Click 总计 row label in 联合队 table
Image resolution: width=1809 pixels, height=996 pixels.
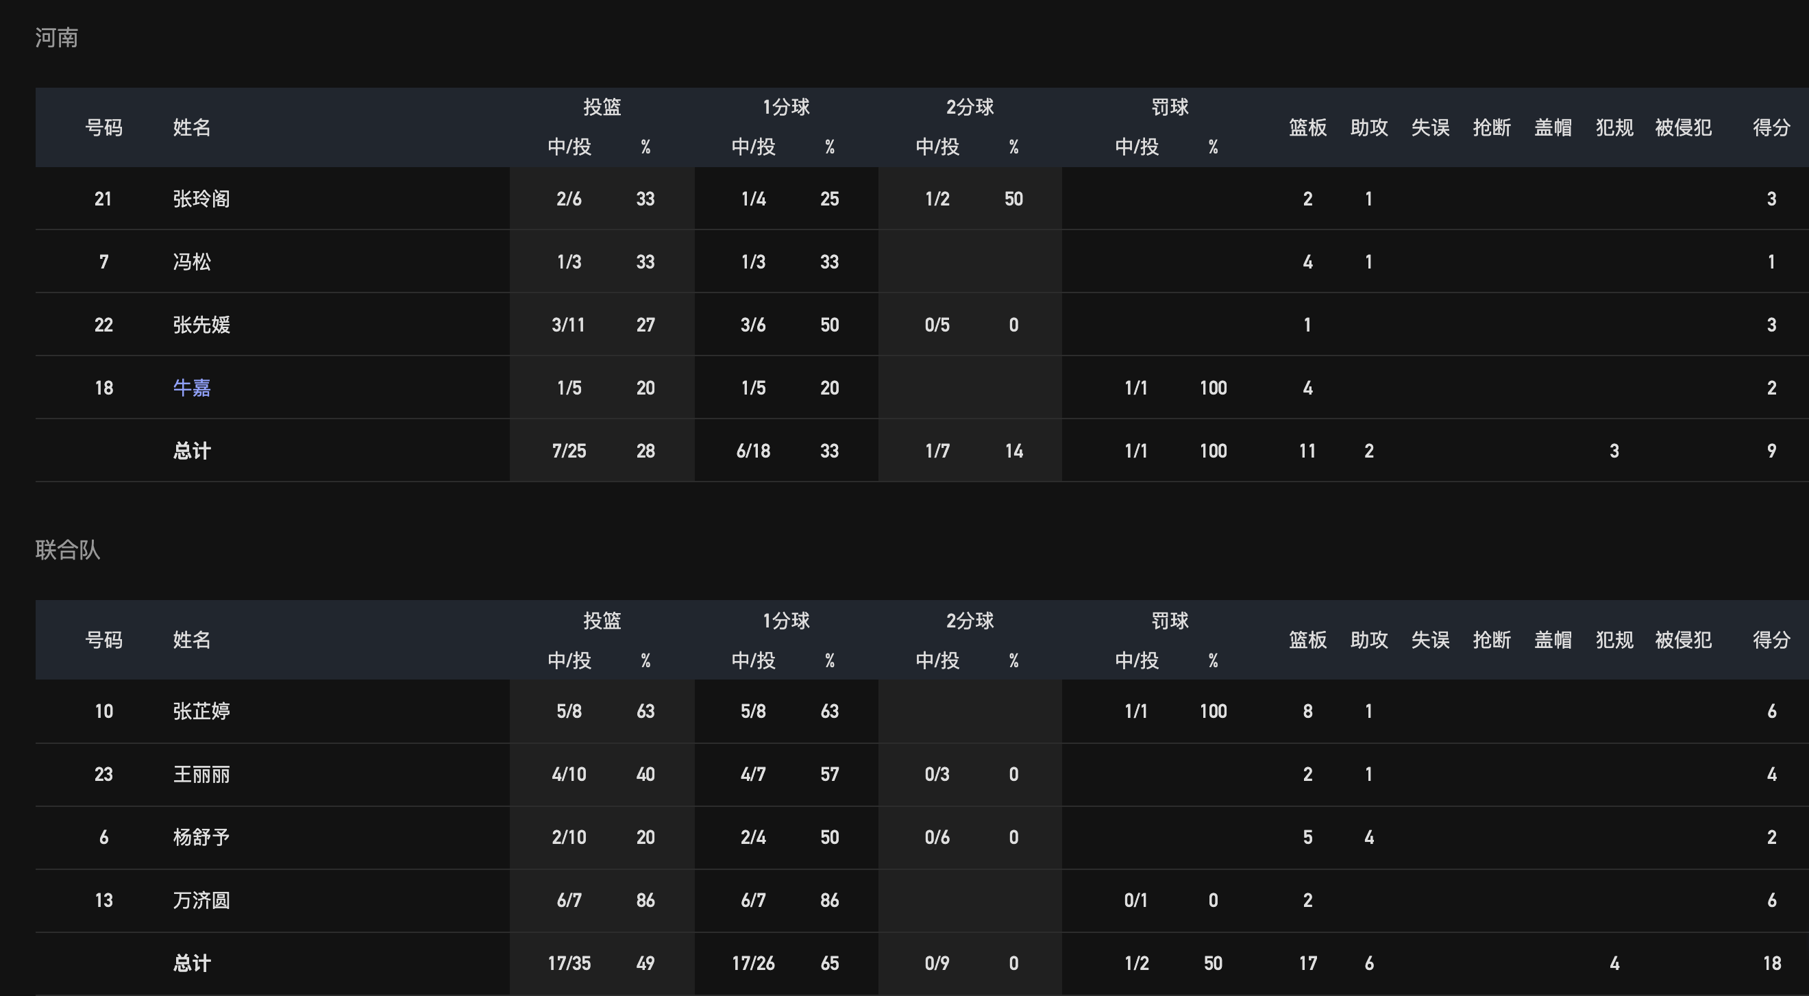click(192, 963)
